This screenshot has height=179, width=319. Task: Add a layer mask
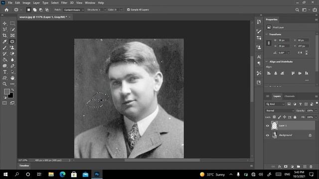[x=286, y=167]
